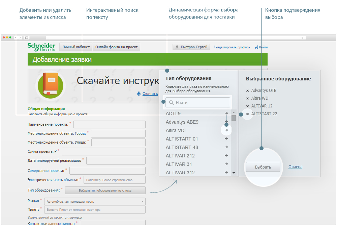
Task: Click the browser forward arrow
Action: click(x=20, y=38)
